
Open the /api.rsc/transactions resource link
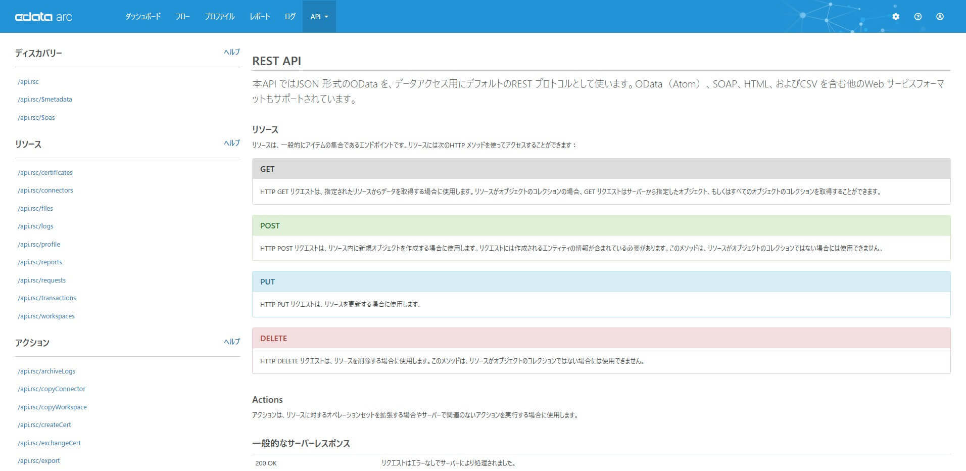47,298
